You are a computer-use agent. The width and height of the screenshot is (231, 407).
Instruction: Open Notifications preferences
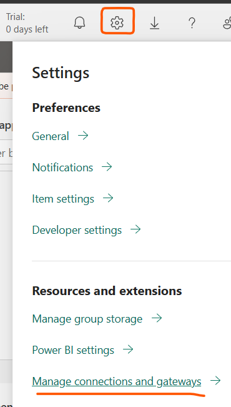(62, 168)
